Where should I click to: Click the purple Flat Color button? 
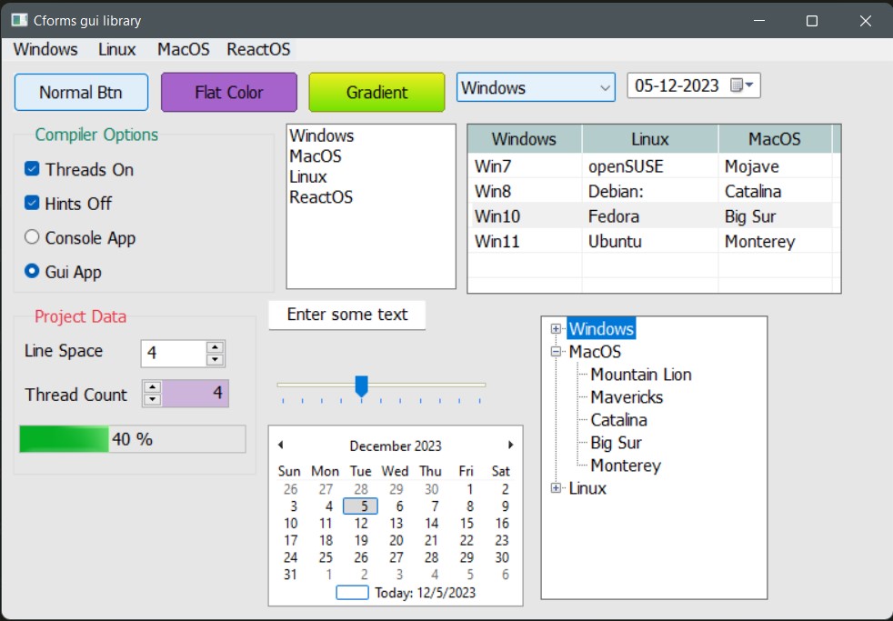click(229, 92)
